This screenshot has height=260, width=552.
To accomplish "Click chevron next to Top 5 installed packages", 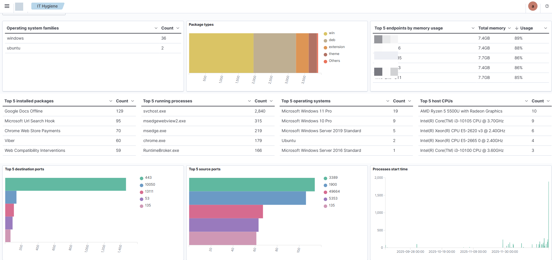I will tap(111, 101).
